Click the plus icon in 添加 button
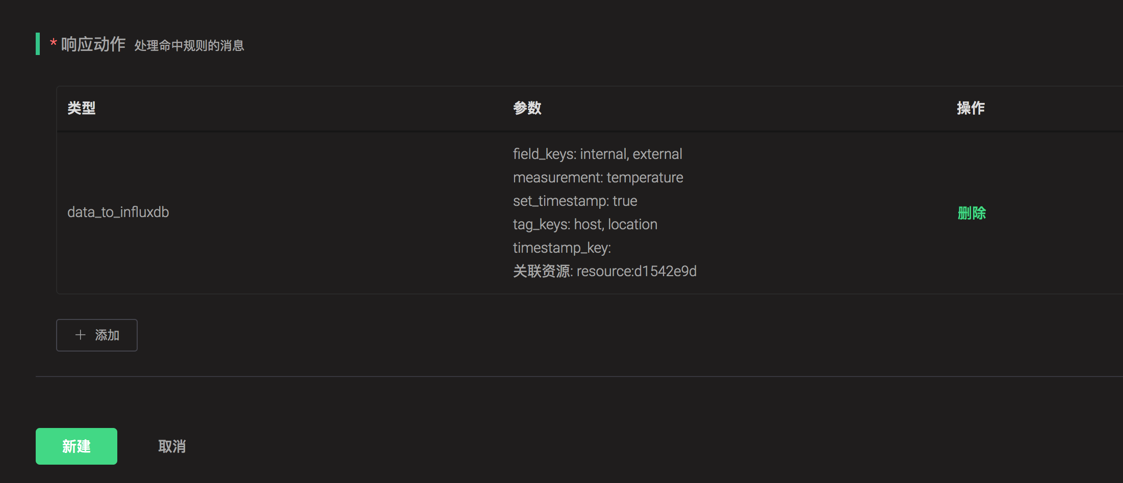 (x=80, y=335)
